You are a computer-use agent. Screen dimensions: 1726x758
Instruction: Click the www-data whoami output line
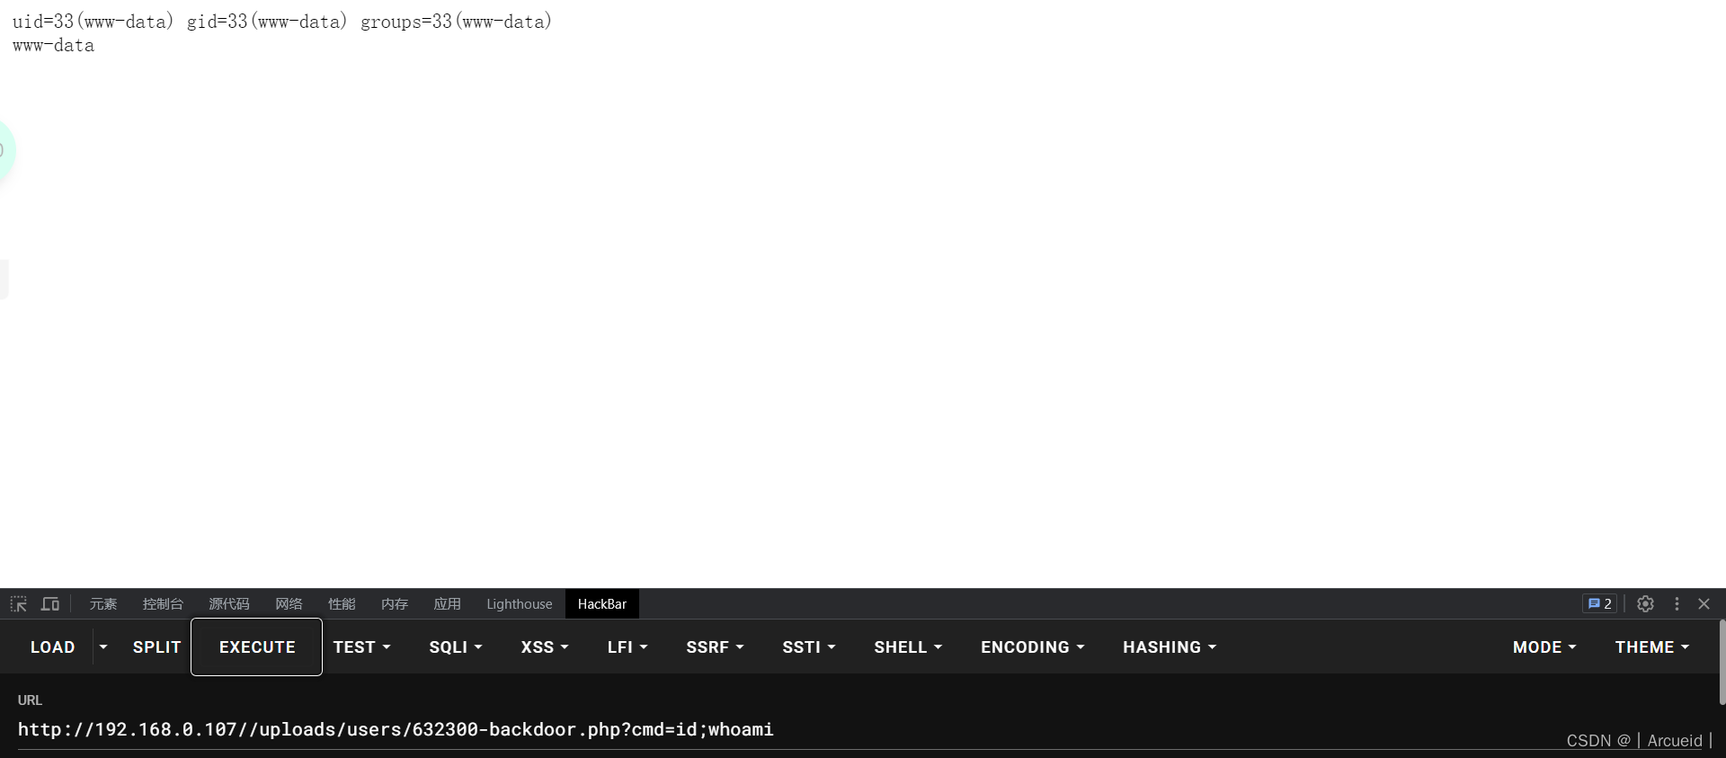tap(53, 46)
